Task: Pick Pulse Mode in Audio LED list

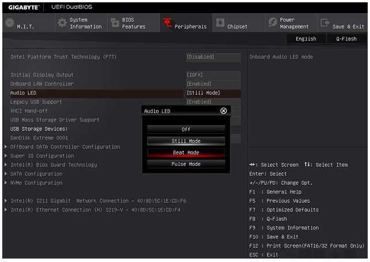Action: pos(186,164)
